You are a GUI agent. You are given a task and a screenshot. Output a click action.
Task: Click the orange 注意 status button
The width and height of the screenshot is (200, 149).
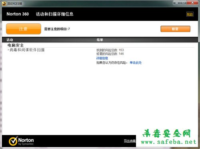pyautogui.click(x=24, y=29)
